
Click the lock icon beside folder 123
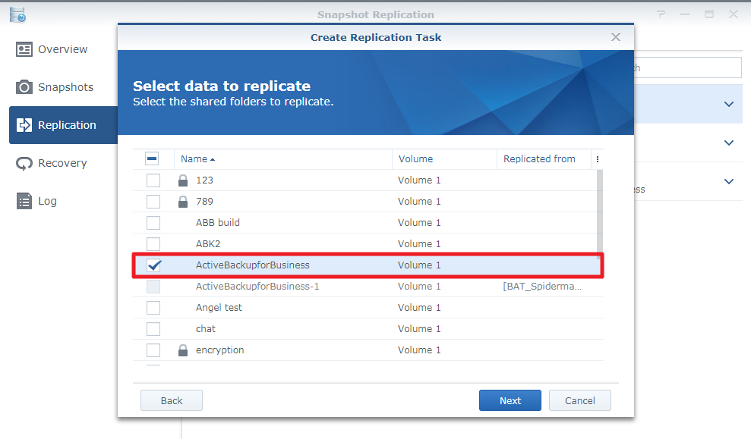[x=182, y=180]
